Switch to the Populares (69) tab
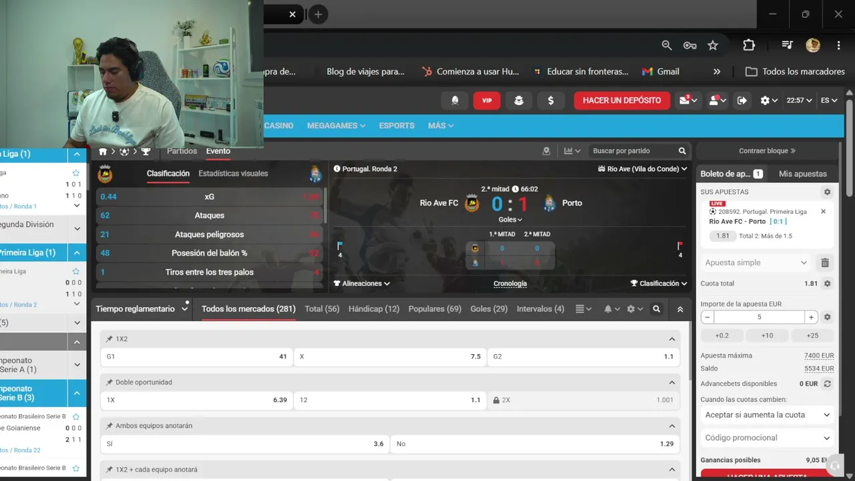The height and width of the screenshot is (481, 855). coord(435,309)
